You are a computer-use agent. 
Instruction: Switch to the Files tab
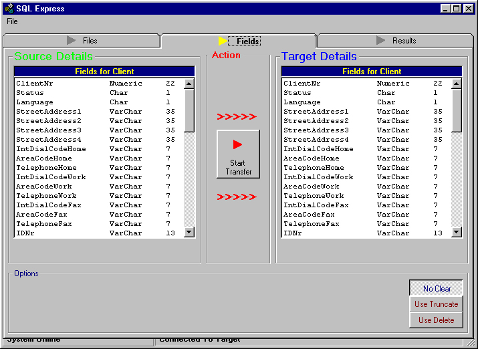point(82,41)
